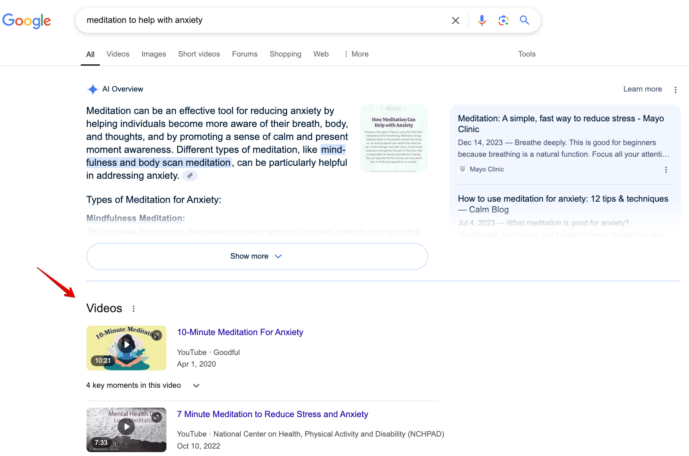
Task: Open Google Lens image search icon
Action: [x=503, y=20]
